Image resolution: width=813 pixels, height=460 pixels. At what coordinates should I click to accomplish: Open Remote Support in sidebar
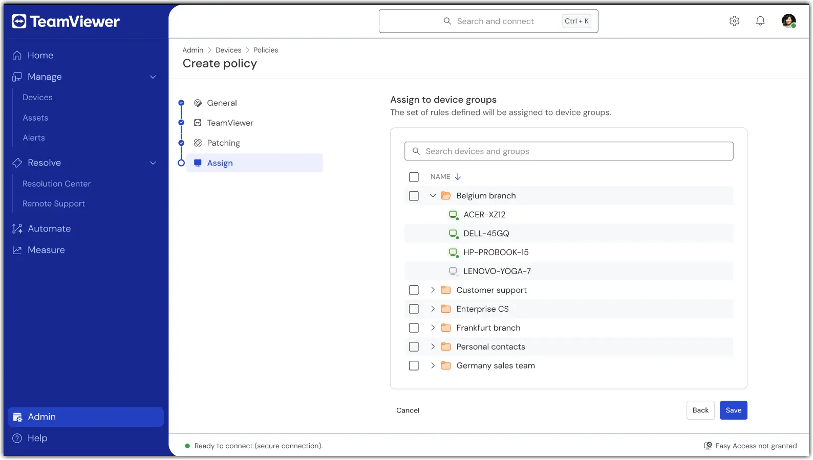[x=54, y=203]
